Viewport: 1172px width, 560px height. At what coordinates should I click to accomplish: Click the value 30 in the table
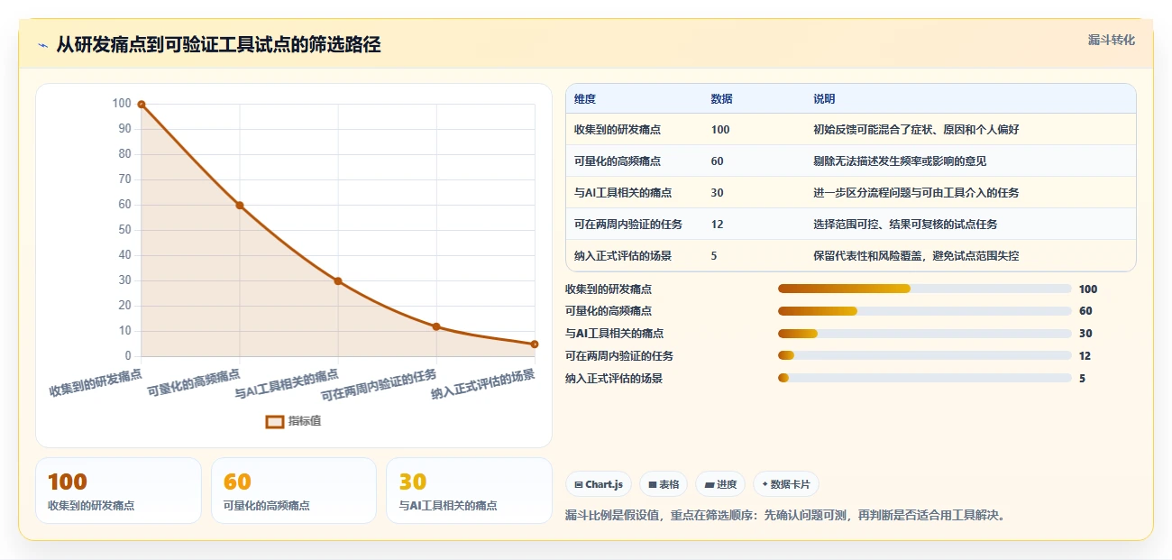[717, 193]
